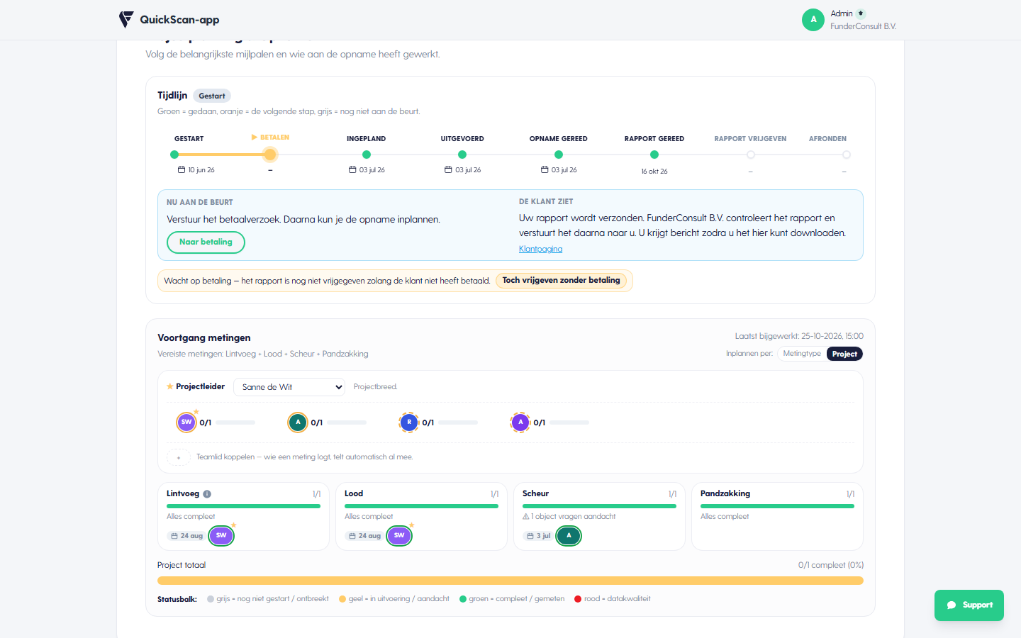Image resolution: width=1021 pixels, height=638 pixels.
Task: Click SW avatar in the Lood card
Action: tap(399, 535)
